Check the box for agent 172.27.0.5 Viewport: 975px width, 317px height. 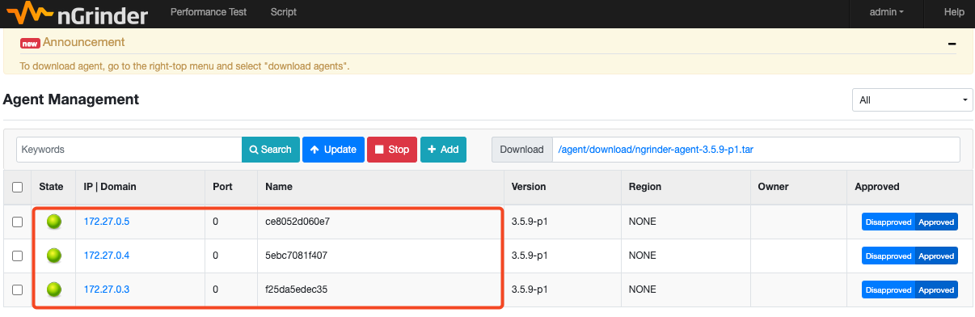[x=18, y=222]
